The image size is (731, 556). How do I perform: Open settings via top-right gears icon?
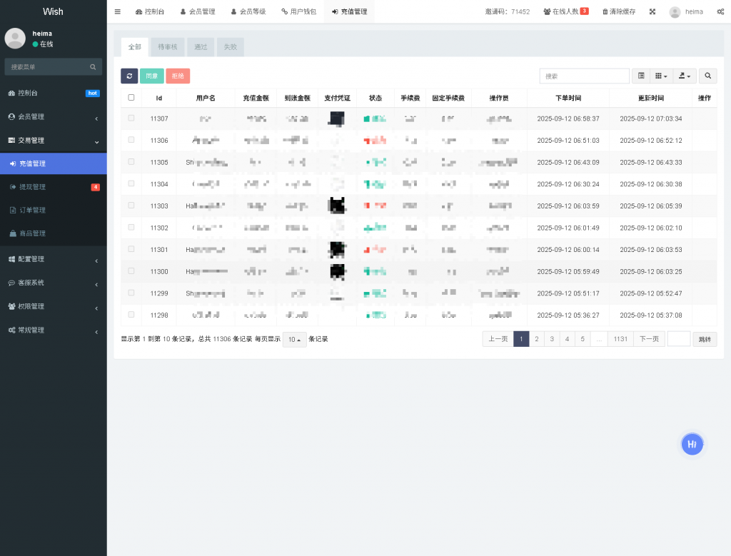pyautogui.click(x=720, y=11)
